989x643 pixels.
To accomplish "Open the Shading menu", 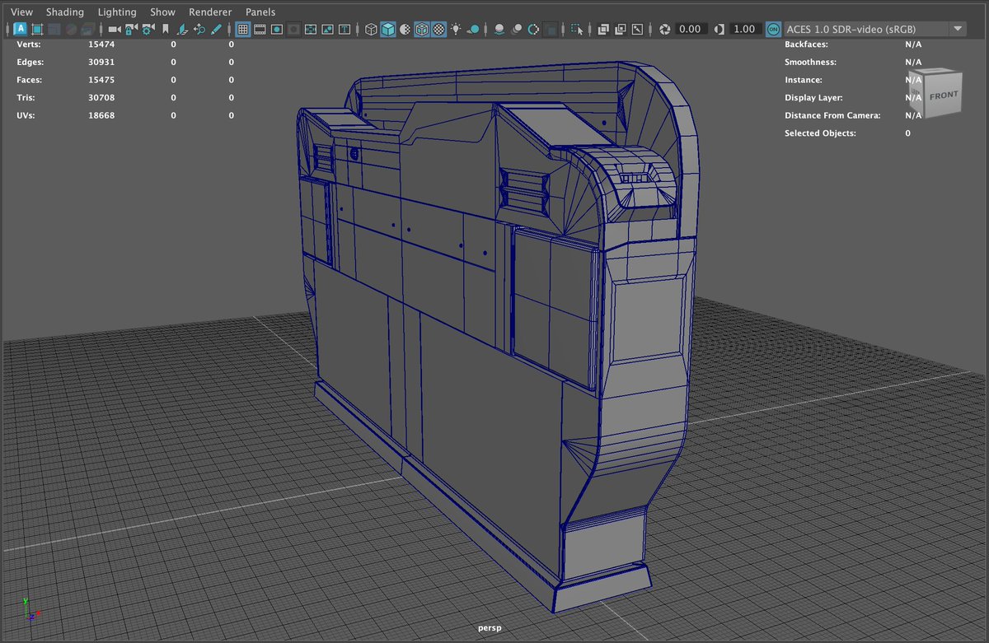I will 65,12.
